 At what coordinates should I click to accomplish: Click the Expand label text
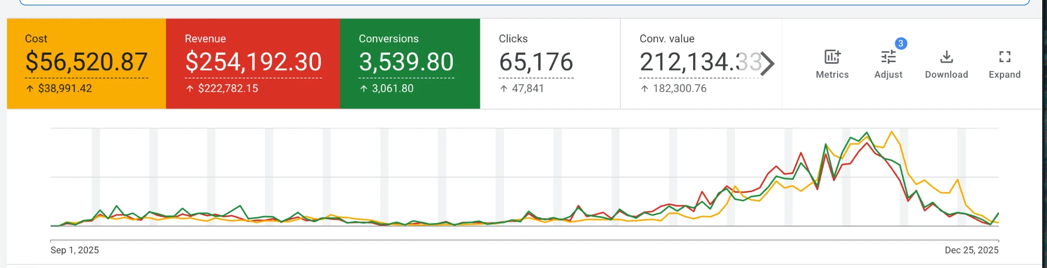1005,74
